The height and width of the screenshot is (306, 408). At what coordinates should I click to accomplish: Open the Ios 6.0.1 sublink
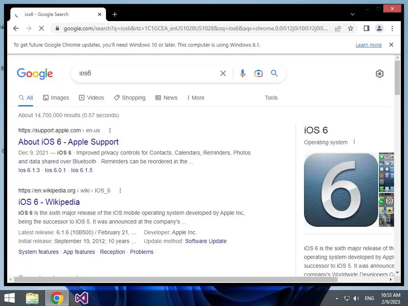pyautogui.click(x=55, y=170)
